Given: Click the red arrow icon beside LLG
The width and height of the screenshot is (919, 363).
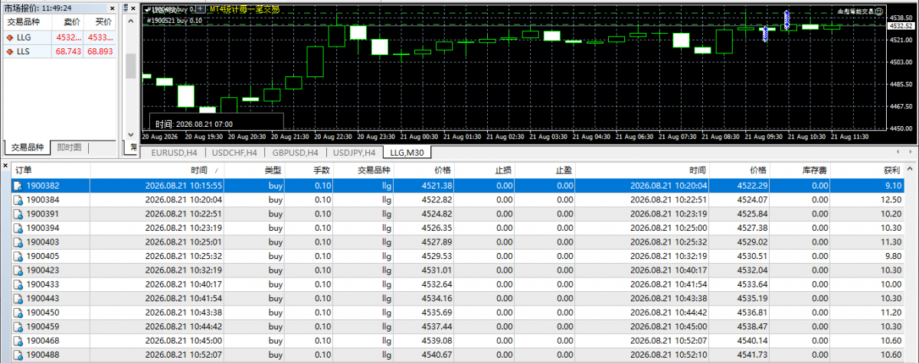Looking at the screenshot, I should tap(10, 37).
